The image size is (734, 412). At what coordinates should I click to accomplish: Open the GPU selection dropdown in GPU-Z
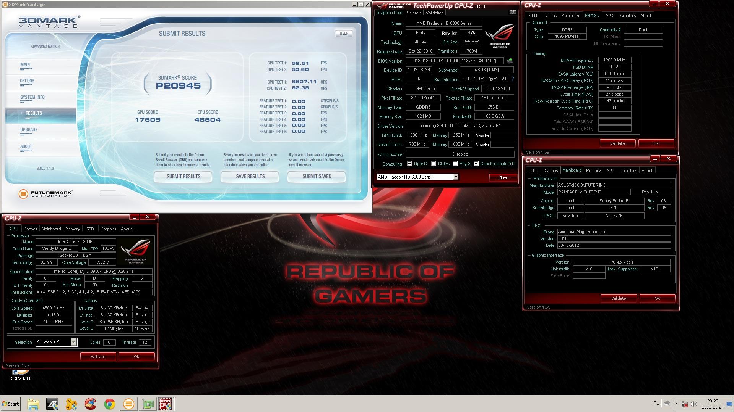click(x=456, y=177)
